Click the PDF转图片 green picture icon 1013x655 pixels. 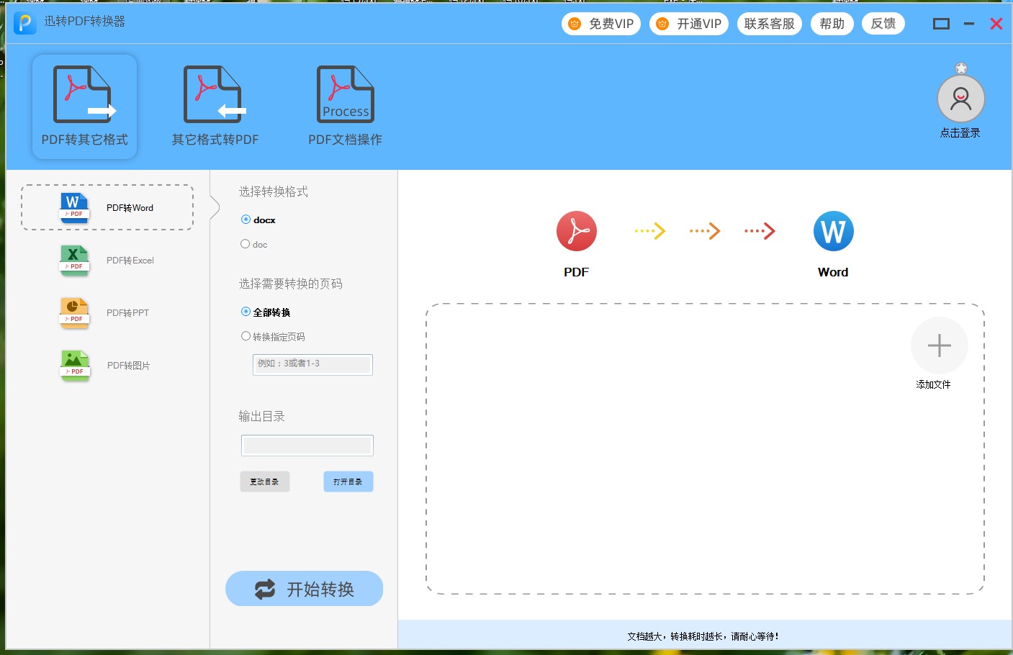tap(74, 365)
